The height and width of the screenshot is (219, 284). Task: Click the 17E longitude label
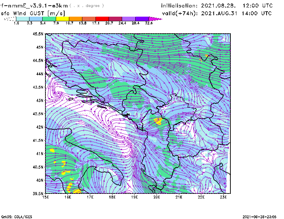(x=90, y=197)
